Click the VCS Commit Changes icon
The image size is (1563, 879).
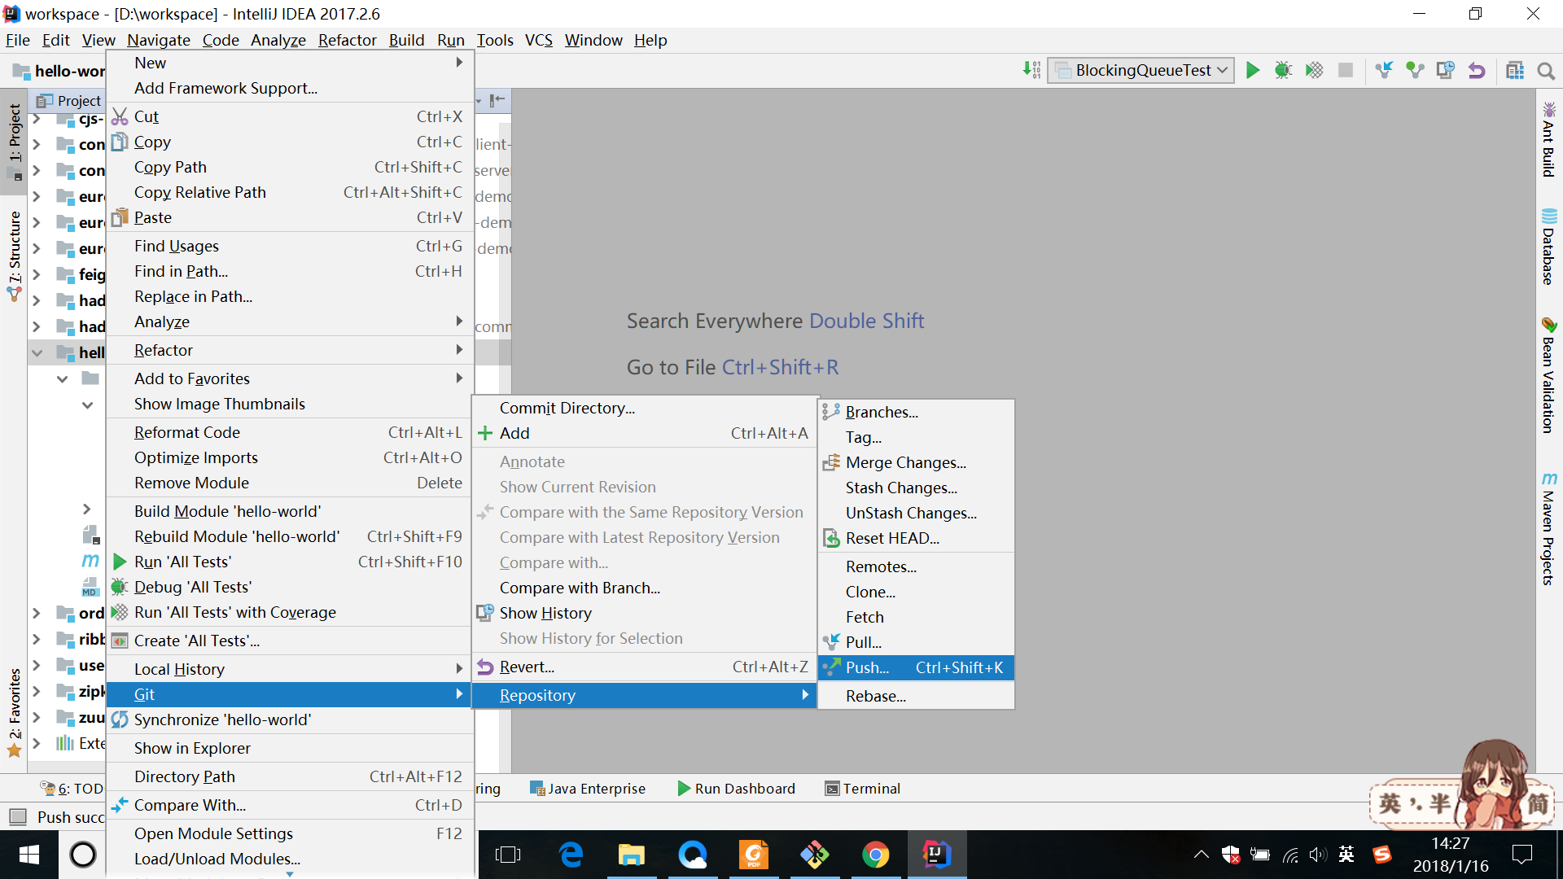click(1415, 71)
